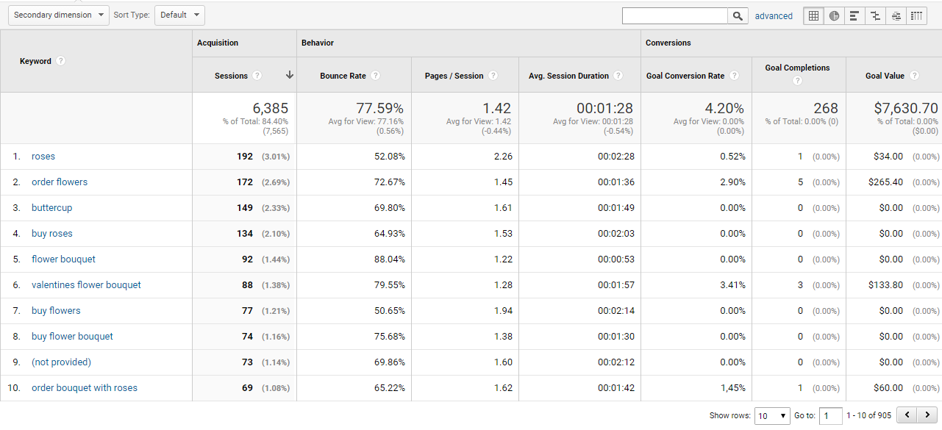The width and height of the screenshot is (942, 430).
Task: Open the advanced filter link
Action: (x=774, y=15)
